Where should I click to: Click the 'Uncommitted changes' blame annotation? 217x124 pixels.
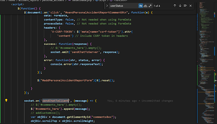(x=157, y=101)
